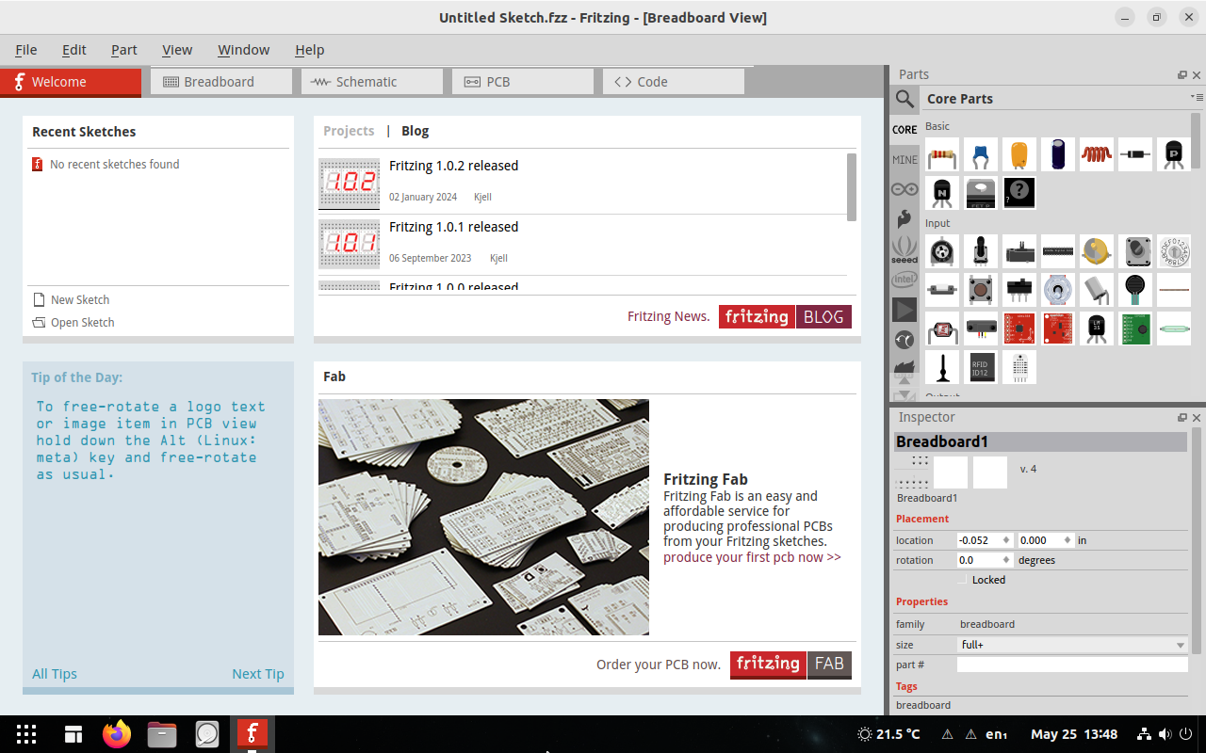Select the round force sensing resistor part
This screenshot has height=753, width=1206.
point(1135,290)
